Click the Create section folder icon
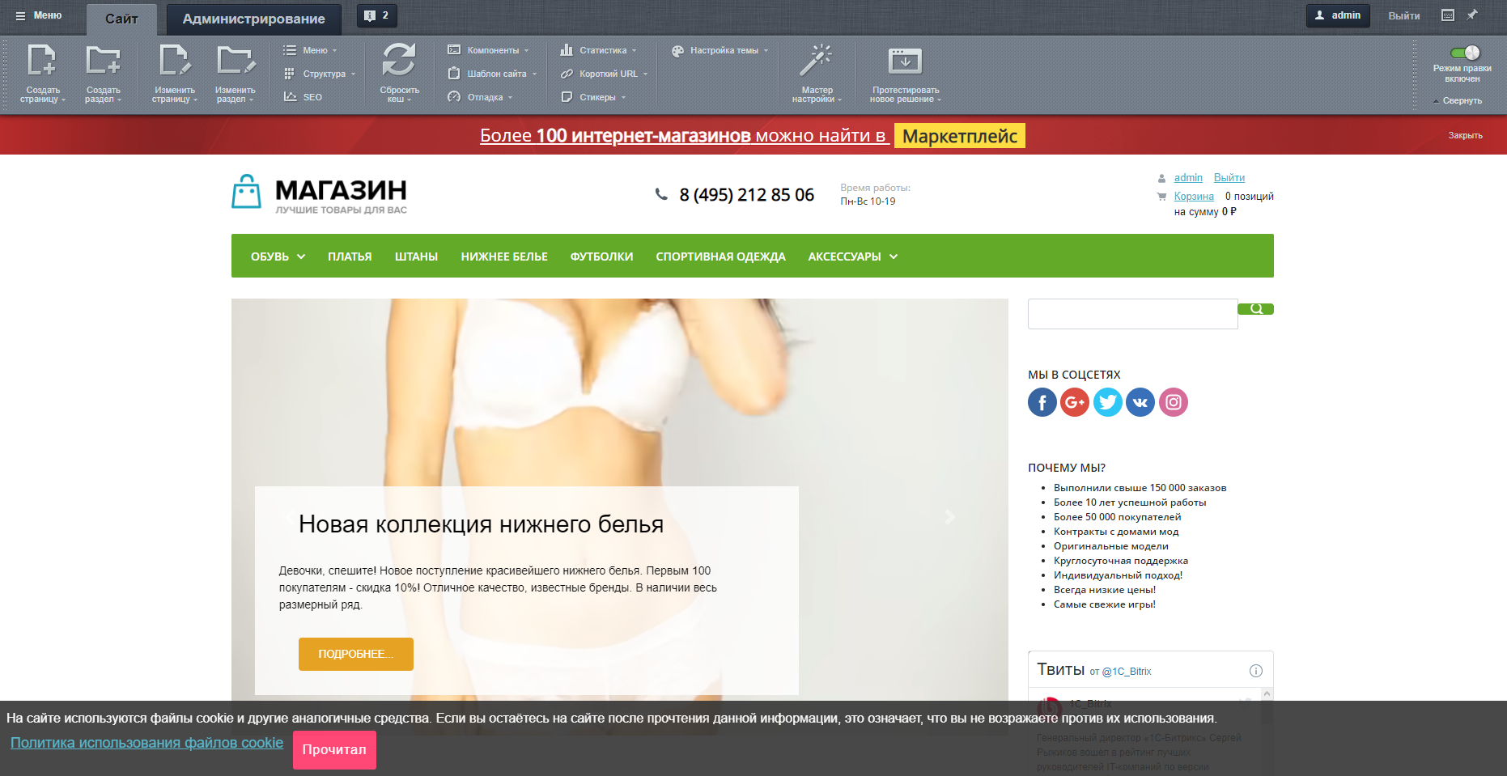 [103, 61]
